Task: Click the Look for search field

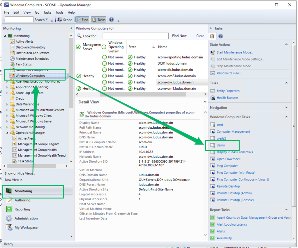Action: 135,36
